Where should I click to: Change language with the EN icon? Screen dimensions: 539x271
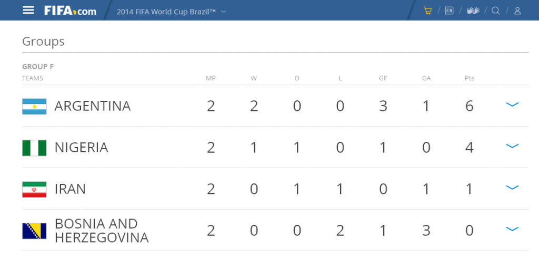[449, 11]
